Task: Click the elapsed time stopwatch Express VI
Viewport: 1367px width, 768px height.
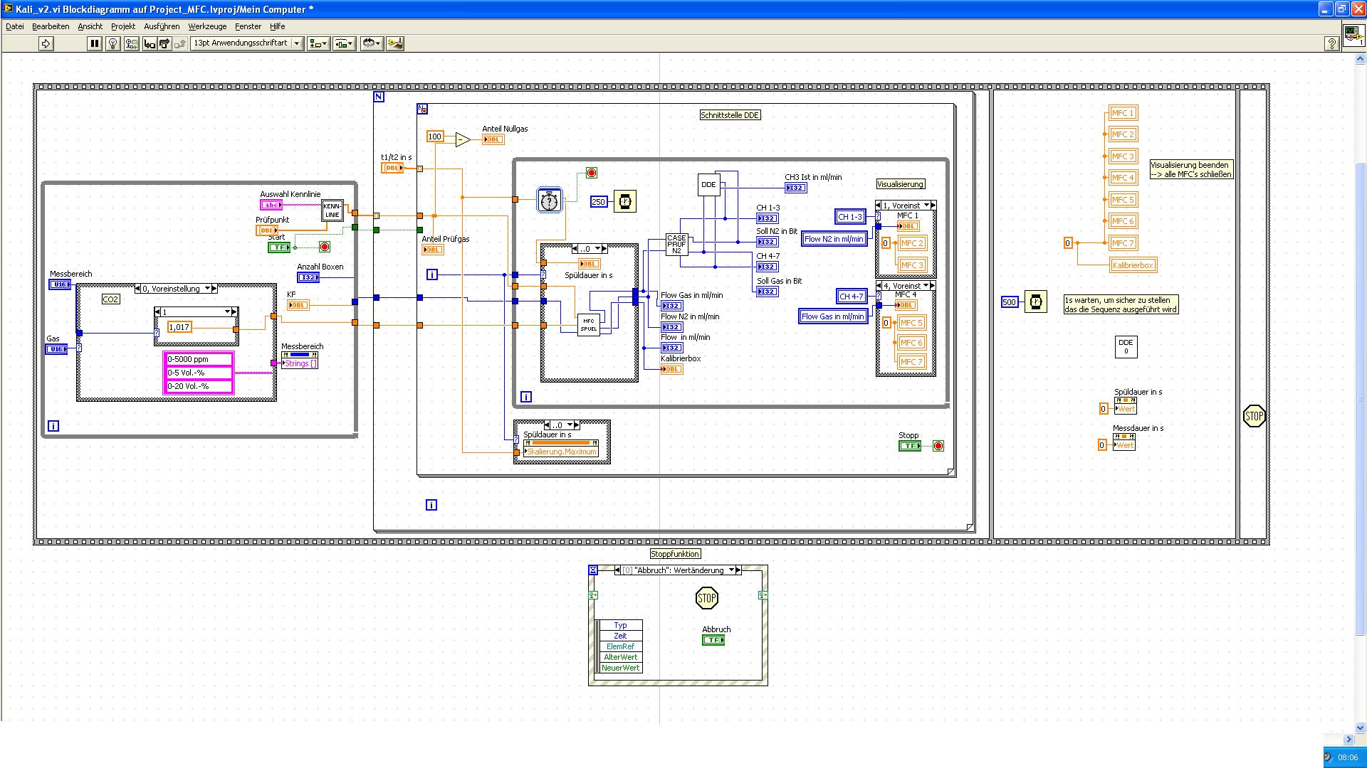Action: [549, 201]
